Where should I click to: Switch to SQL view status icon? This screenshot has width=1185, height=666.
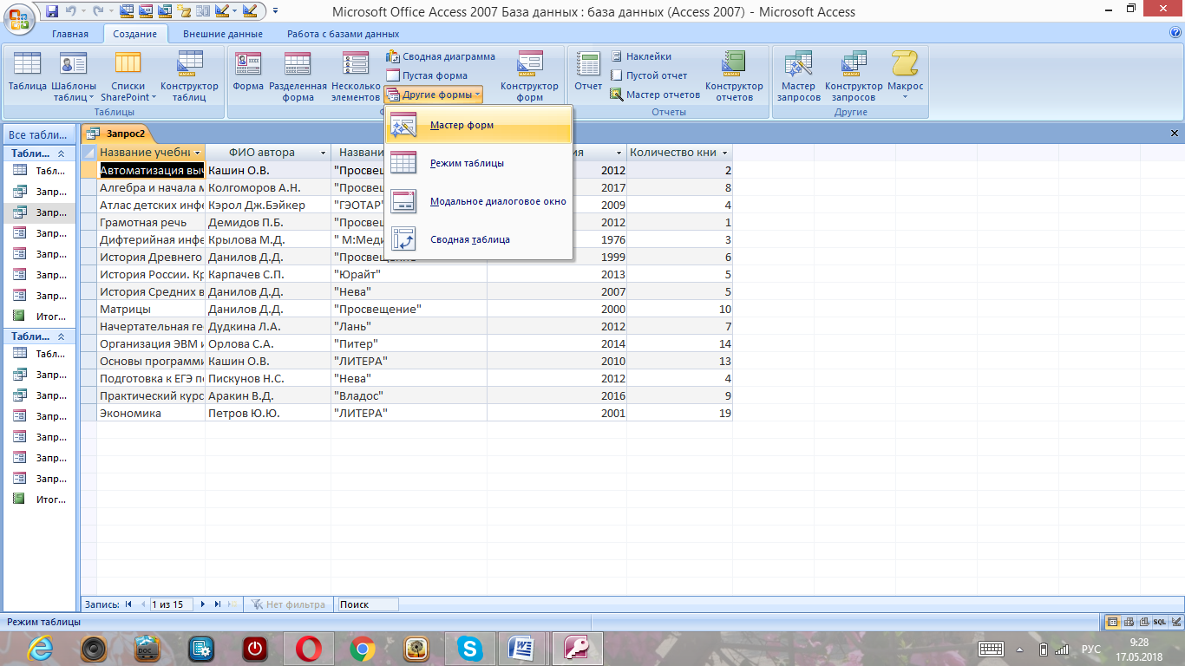[x=1159, y=622]
